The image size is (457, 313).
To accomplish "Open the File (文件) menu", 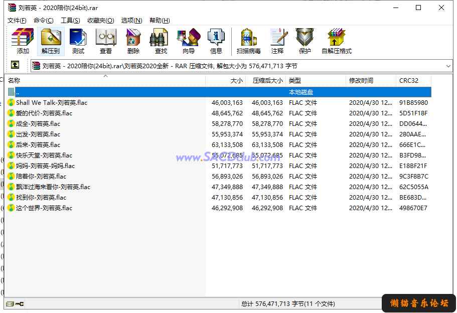I will coord(17,21).
